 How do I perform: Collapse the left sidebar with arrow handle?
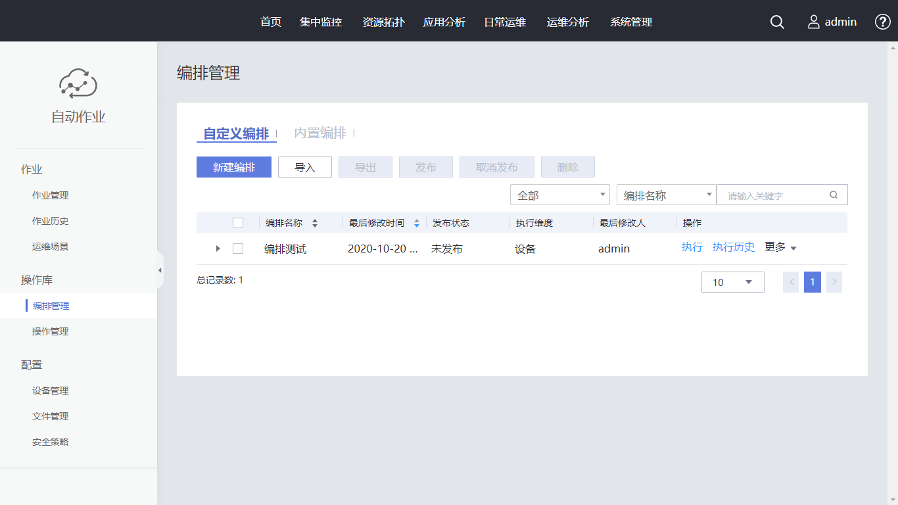click(160, 270)
